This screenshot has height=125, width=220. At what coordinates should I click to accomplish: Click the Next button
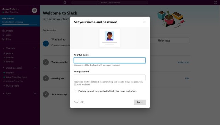tap(140, 102)
